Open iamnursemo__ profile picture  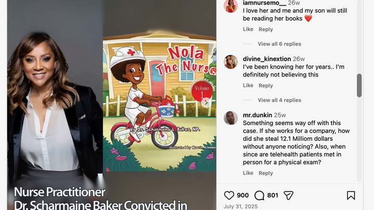tap(231, 6)
